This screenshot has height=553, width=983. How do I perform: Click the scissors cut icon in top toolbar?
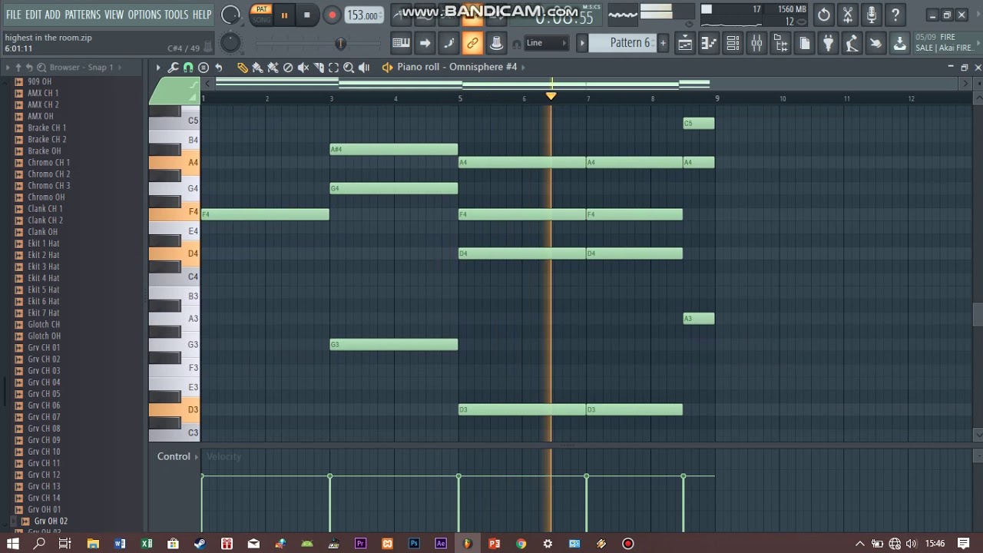click(x=848, y=15)
